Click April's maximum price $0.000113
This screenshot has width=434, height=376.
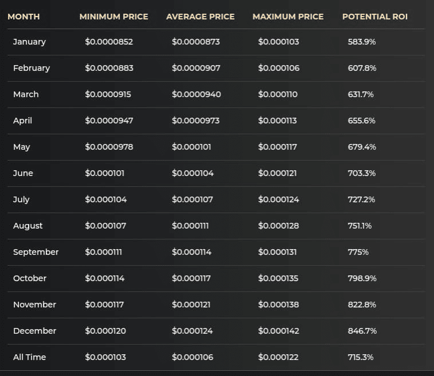coord(278,121)
